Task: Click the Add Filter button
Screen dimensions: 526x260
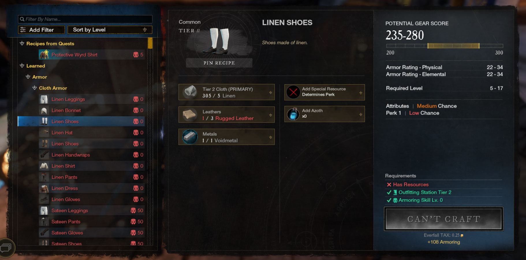Action: click(41, 30)
